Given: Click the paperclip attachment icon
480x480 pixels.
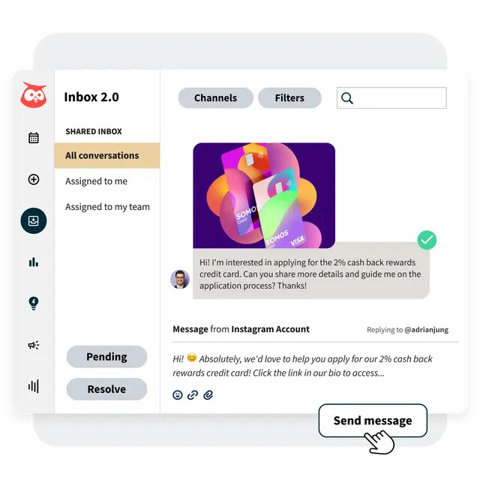Looking at the screenshot, I should [x=208, y=395].
